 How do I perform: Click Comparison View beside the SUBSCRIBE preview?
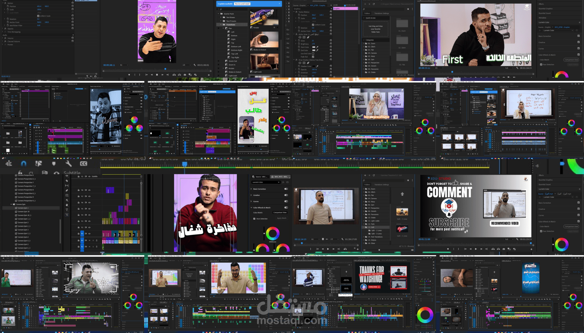(571, 227)
